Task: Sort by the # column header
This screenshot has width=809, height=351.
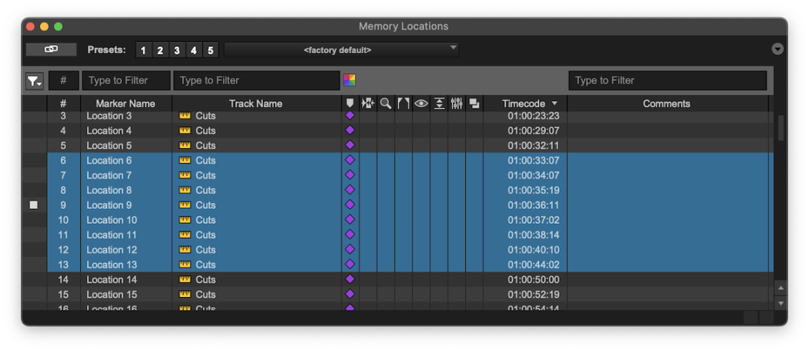Action: pyautogui.click(x=64, y=103)
